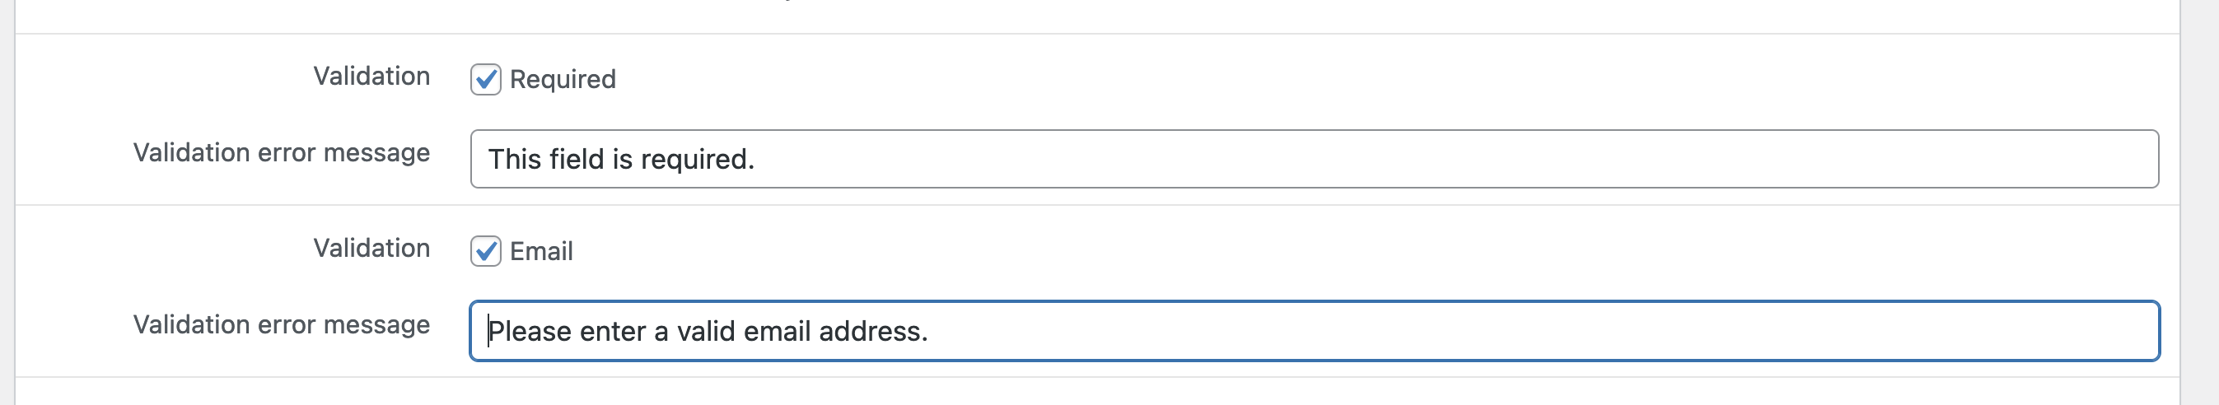The width and height of the screenshot is (2219, 405).
Task: Focus the 'This field is required.' input
Action: (x=1314, y=159)
